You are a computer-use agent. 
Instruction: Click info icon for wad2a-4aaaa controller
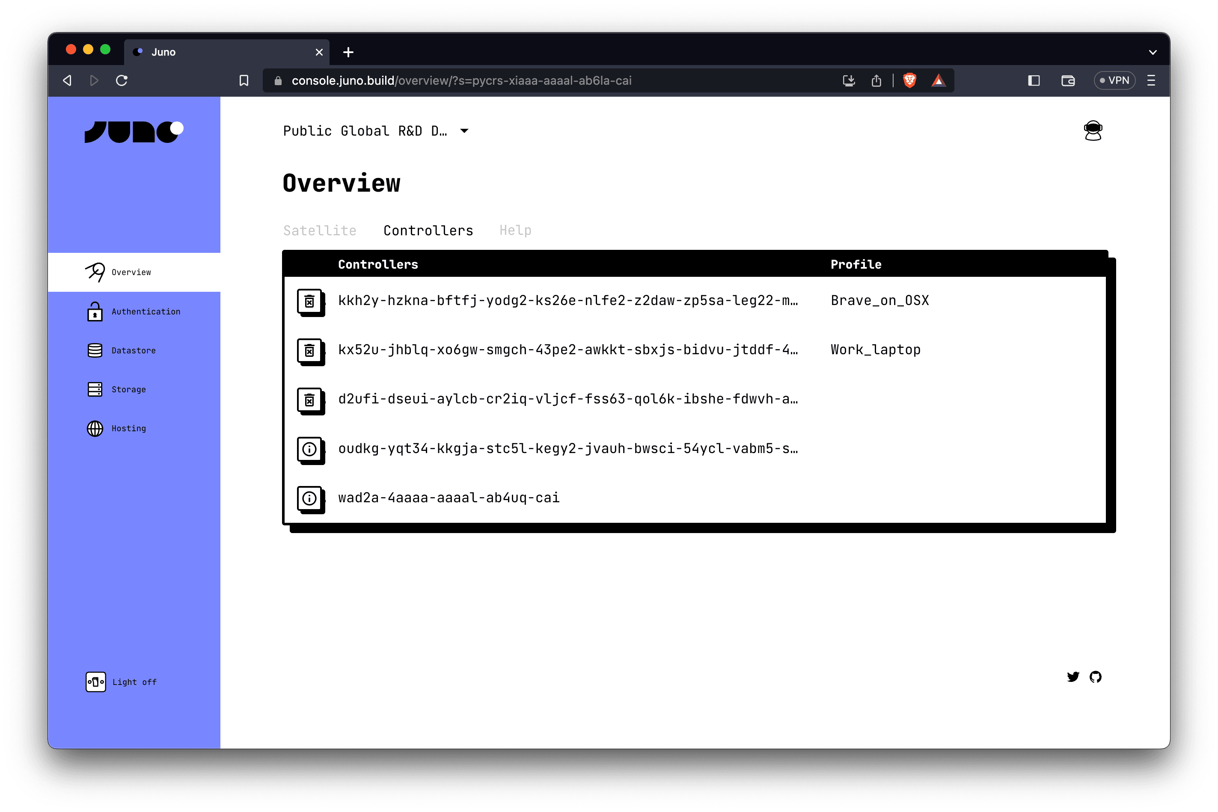click(309, 498)
